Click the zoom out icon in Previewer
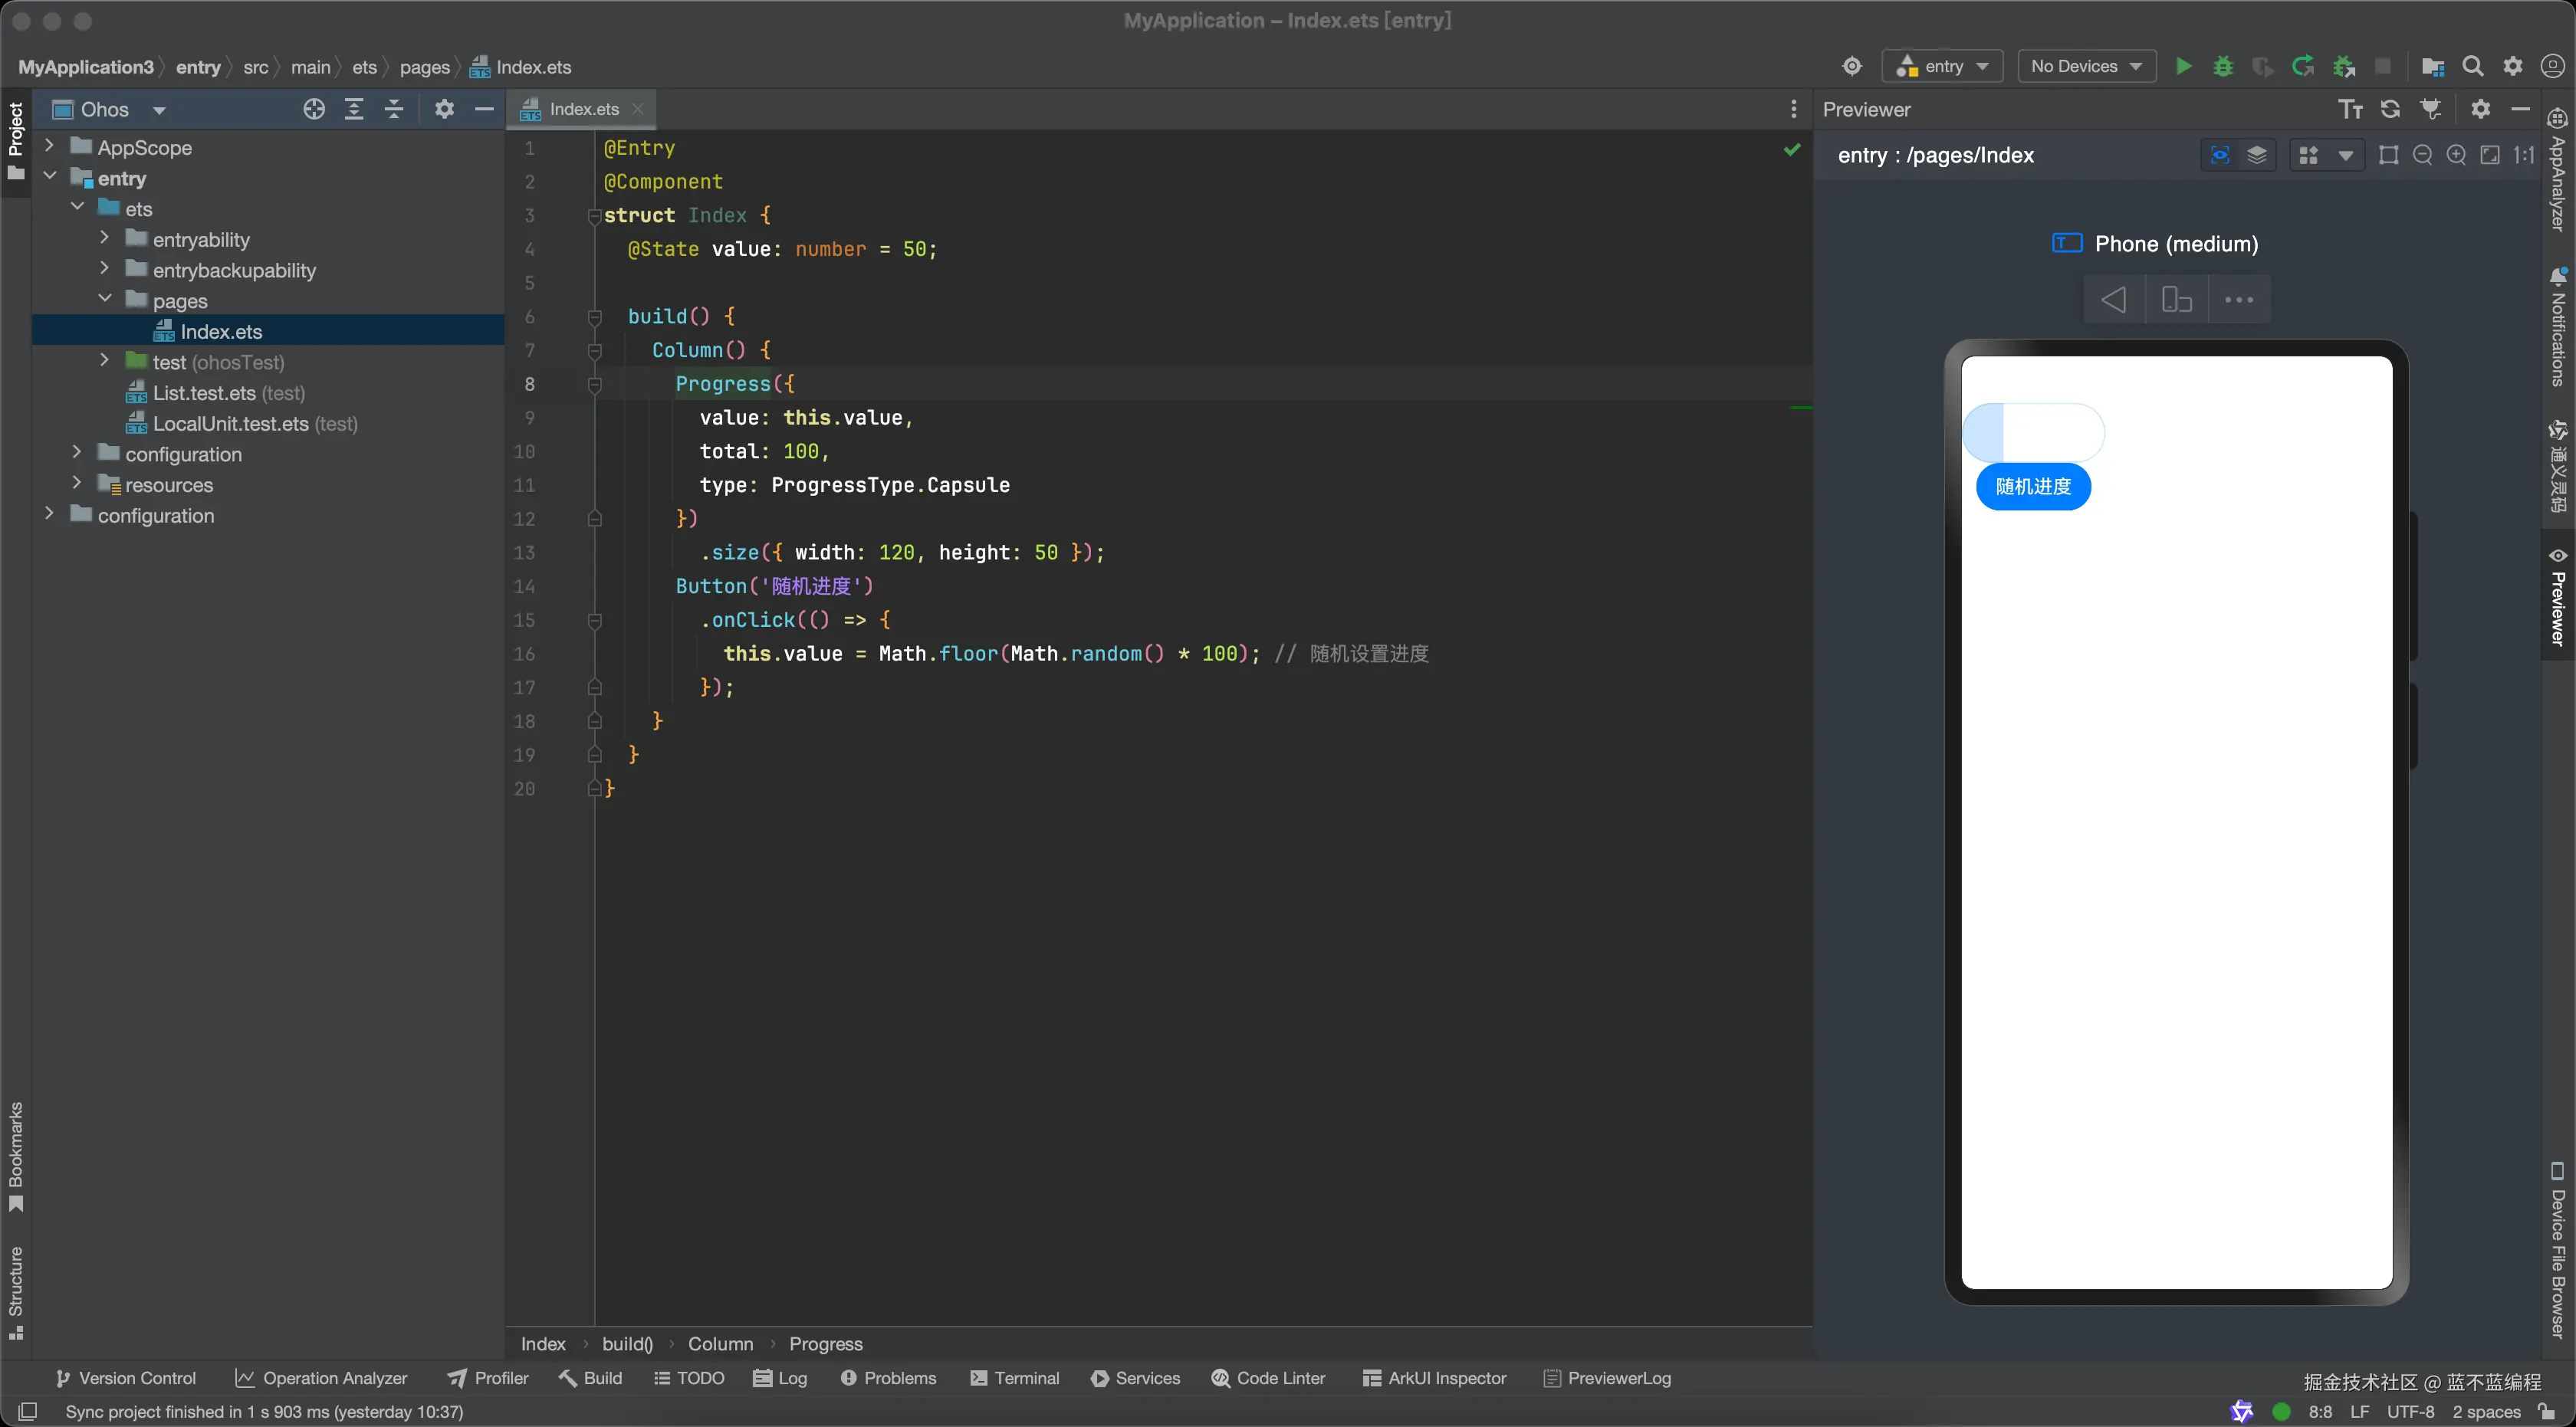 2422,155
